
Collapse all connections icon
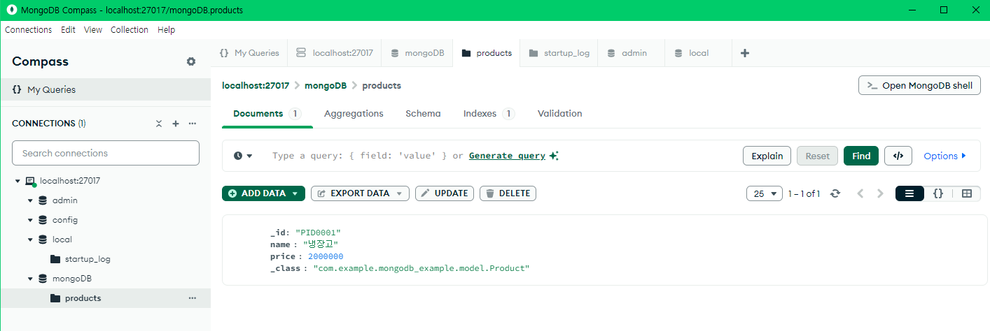[159, 124]
